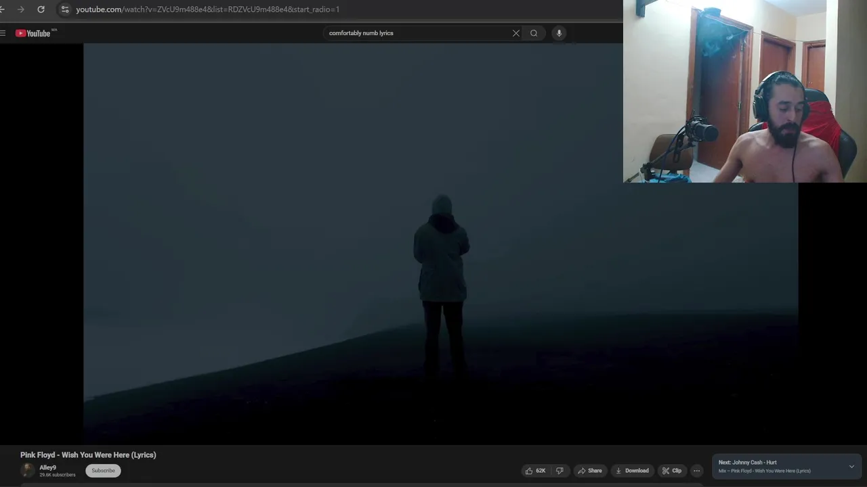Click video title 'Pink Floyd - Wish You Were Here (Lyrics)'
The width and height of the screenshot is (867, 487).
click(88, 455)
